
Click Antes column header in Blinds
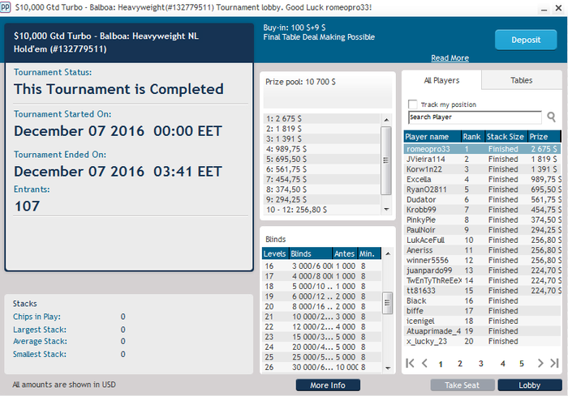[x=345, y=253]
